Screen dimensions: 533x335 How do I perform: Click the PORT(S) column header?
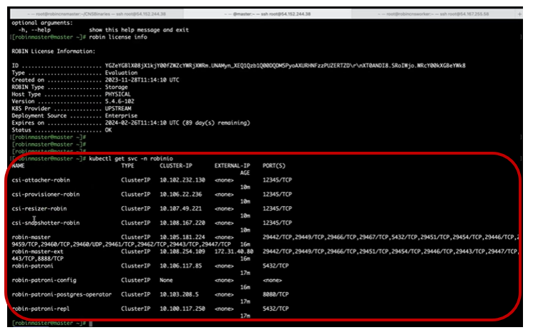(x=274, y=165)
